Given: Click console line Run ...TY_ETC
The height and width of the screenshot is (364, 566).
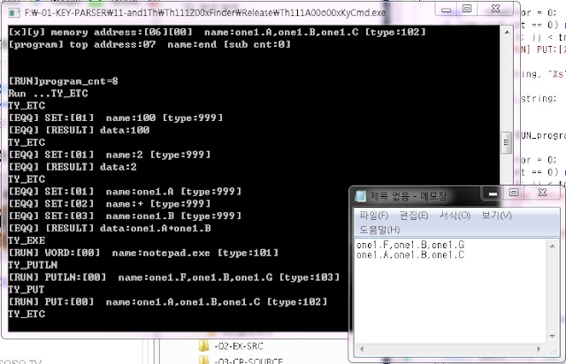Looking at the screenshot, I should tap(49, 94).
